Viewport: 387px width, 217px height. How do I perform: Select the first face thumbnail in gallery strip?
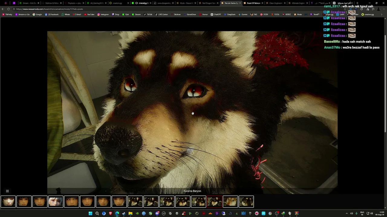coord(8,202)
